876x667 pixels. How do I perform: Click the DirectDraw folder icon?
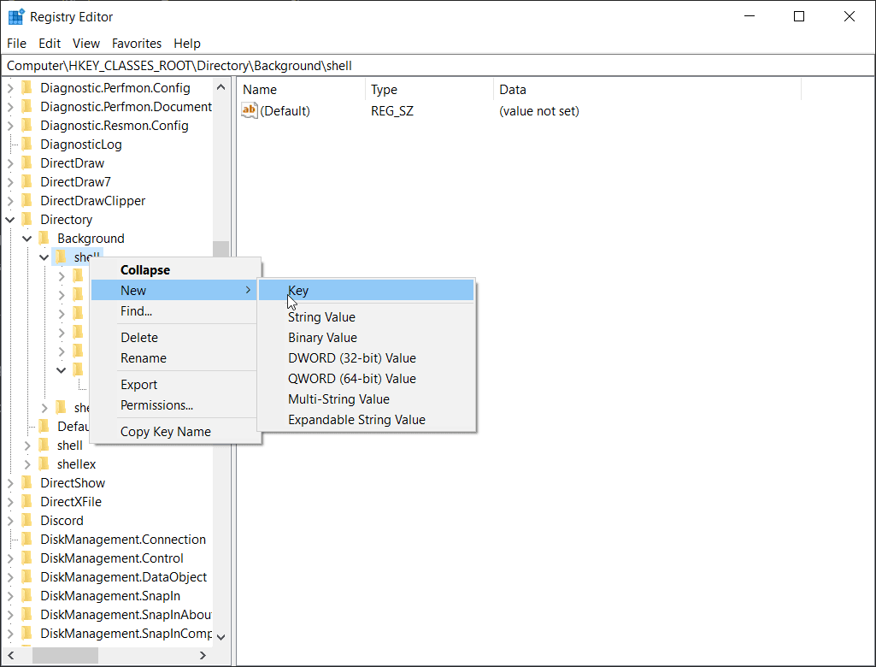pyautogui.click(x=27, y=163)
